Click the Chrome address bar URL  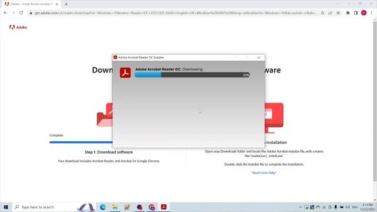(176, 13)
